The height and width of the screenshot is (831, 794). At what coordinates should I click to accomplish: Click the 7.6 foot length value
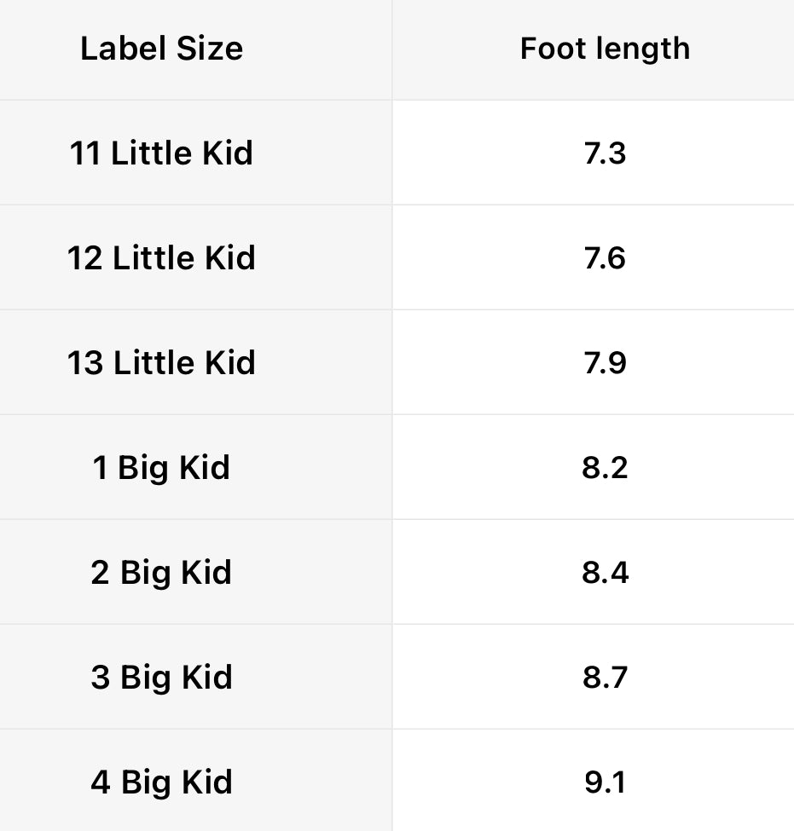pyautogui.click(x=605, y=258)
